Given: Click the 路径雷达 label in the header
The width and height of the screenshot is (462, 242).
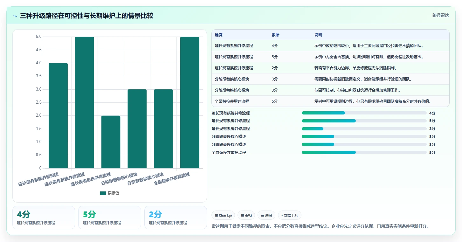Looking at the screenshot, I should tap(440, 15).
